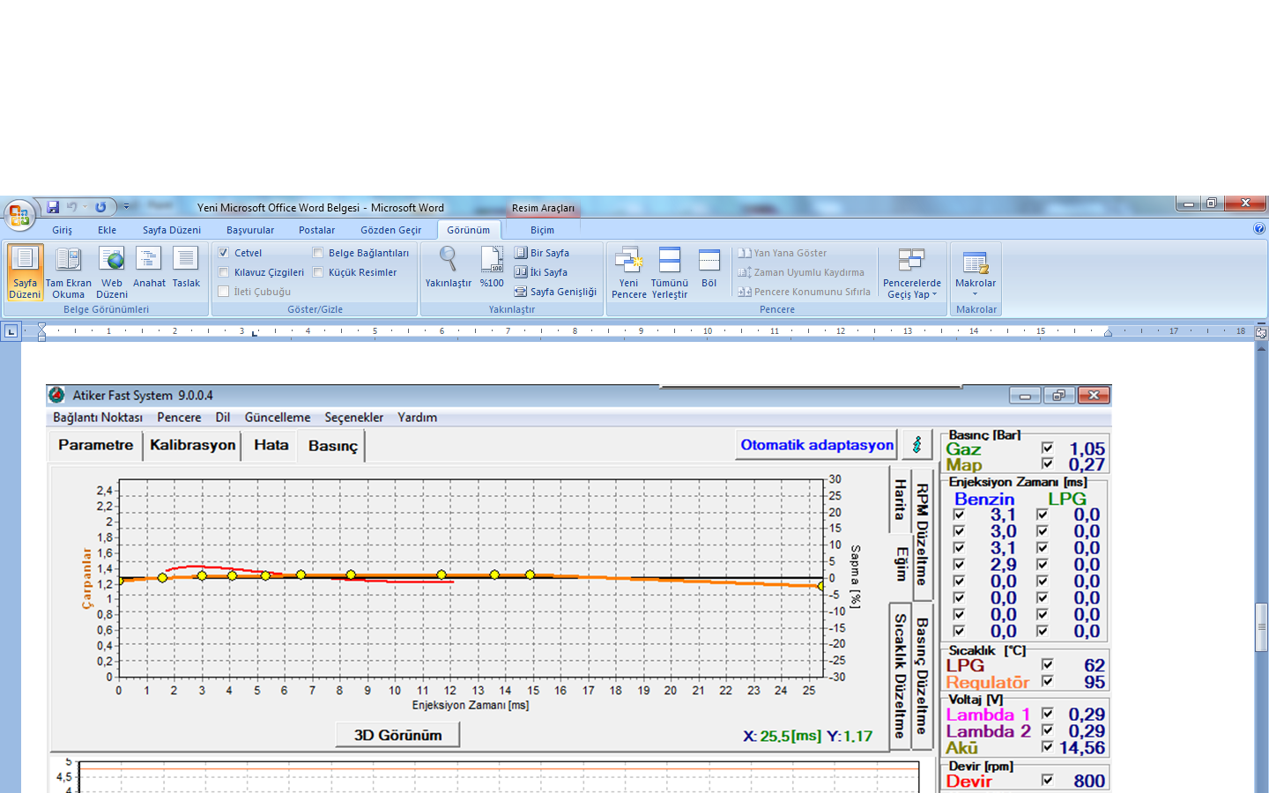Open the Yakınlaştır zoom dialog
Viewport: 1269px width, 793px height.
click(449, 268)
